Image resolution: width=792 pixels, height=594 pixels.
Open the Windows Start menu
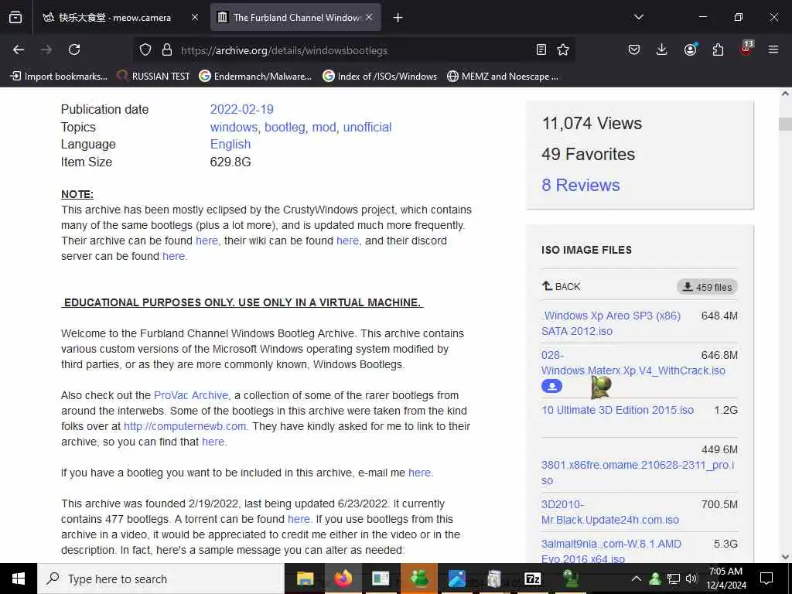pyautogui.click(x=19, y=579)
